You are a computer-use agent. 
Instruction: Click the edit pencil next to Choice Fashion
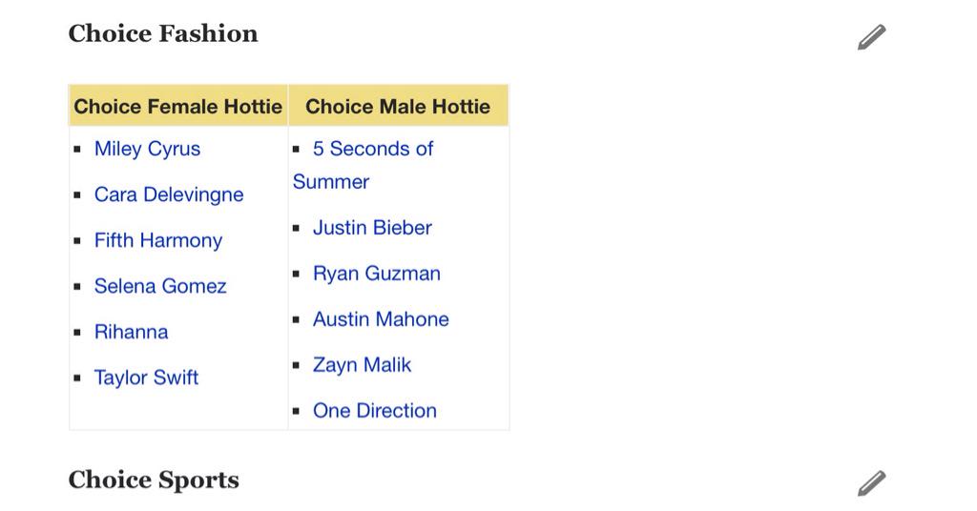[871, 37]
